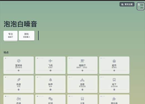
Task: Set the 钟声 volume slider
Action: (50, 90)
